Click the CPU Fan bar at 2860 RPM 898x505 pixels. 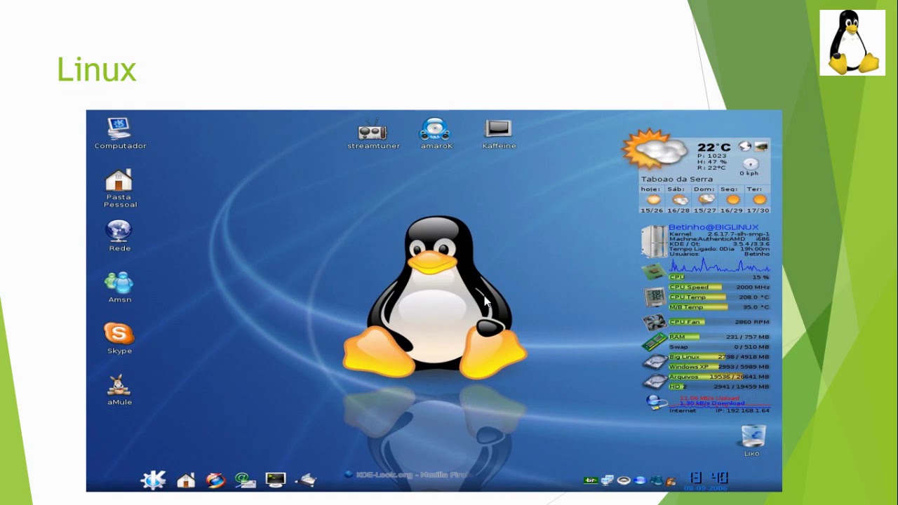(x=719, y=322)
